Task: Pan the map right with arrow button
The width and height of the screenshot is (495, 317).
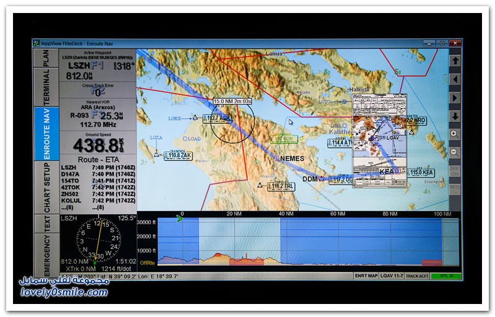Action: pyautogui.click(x=455, y=98)
